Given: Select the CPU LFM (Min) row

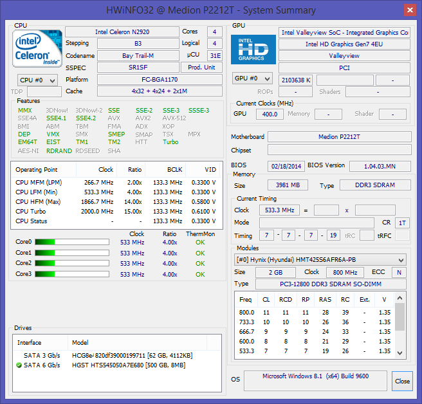Looking at the screenshot, I should click(x=116, y=192).
